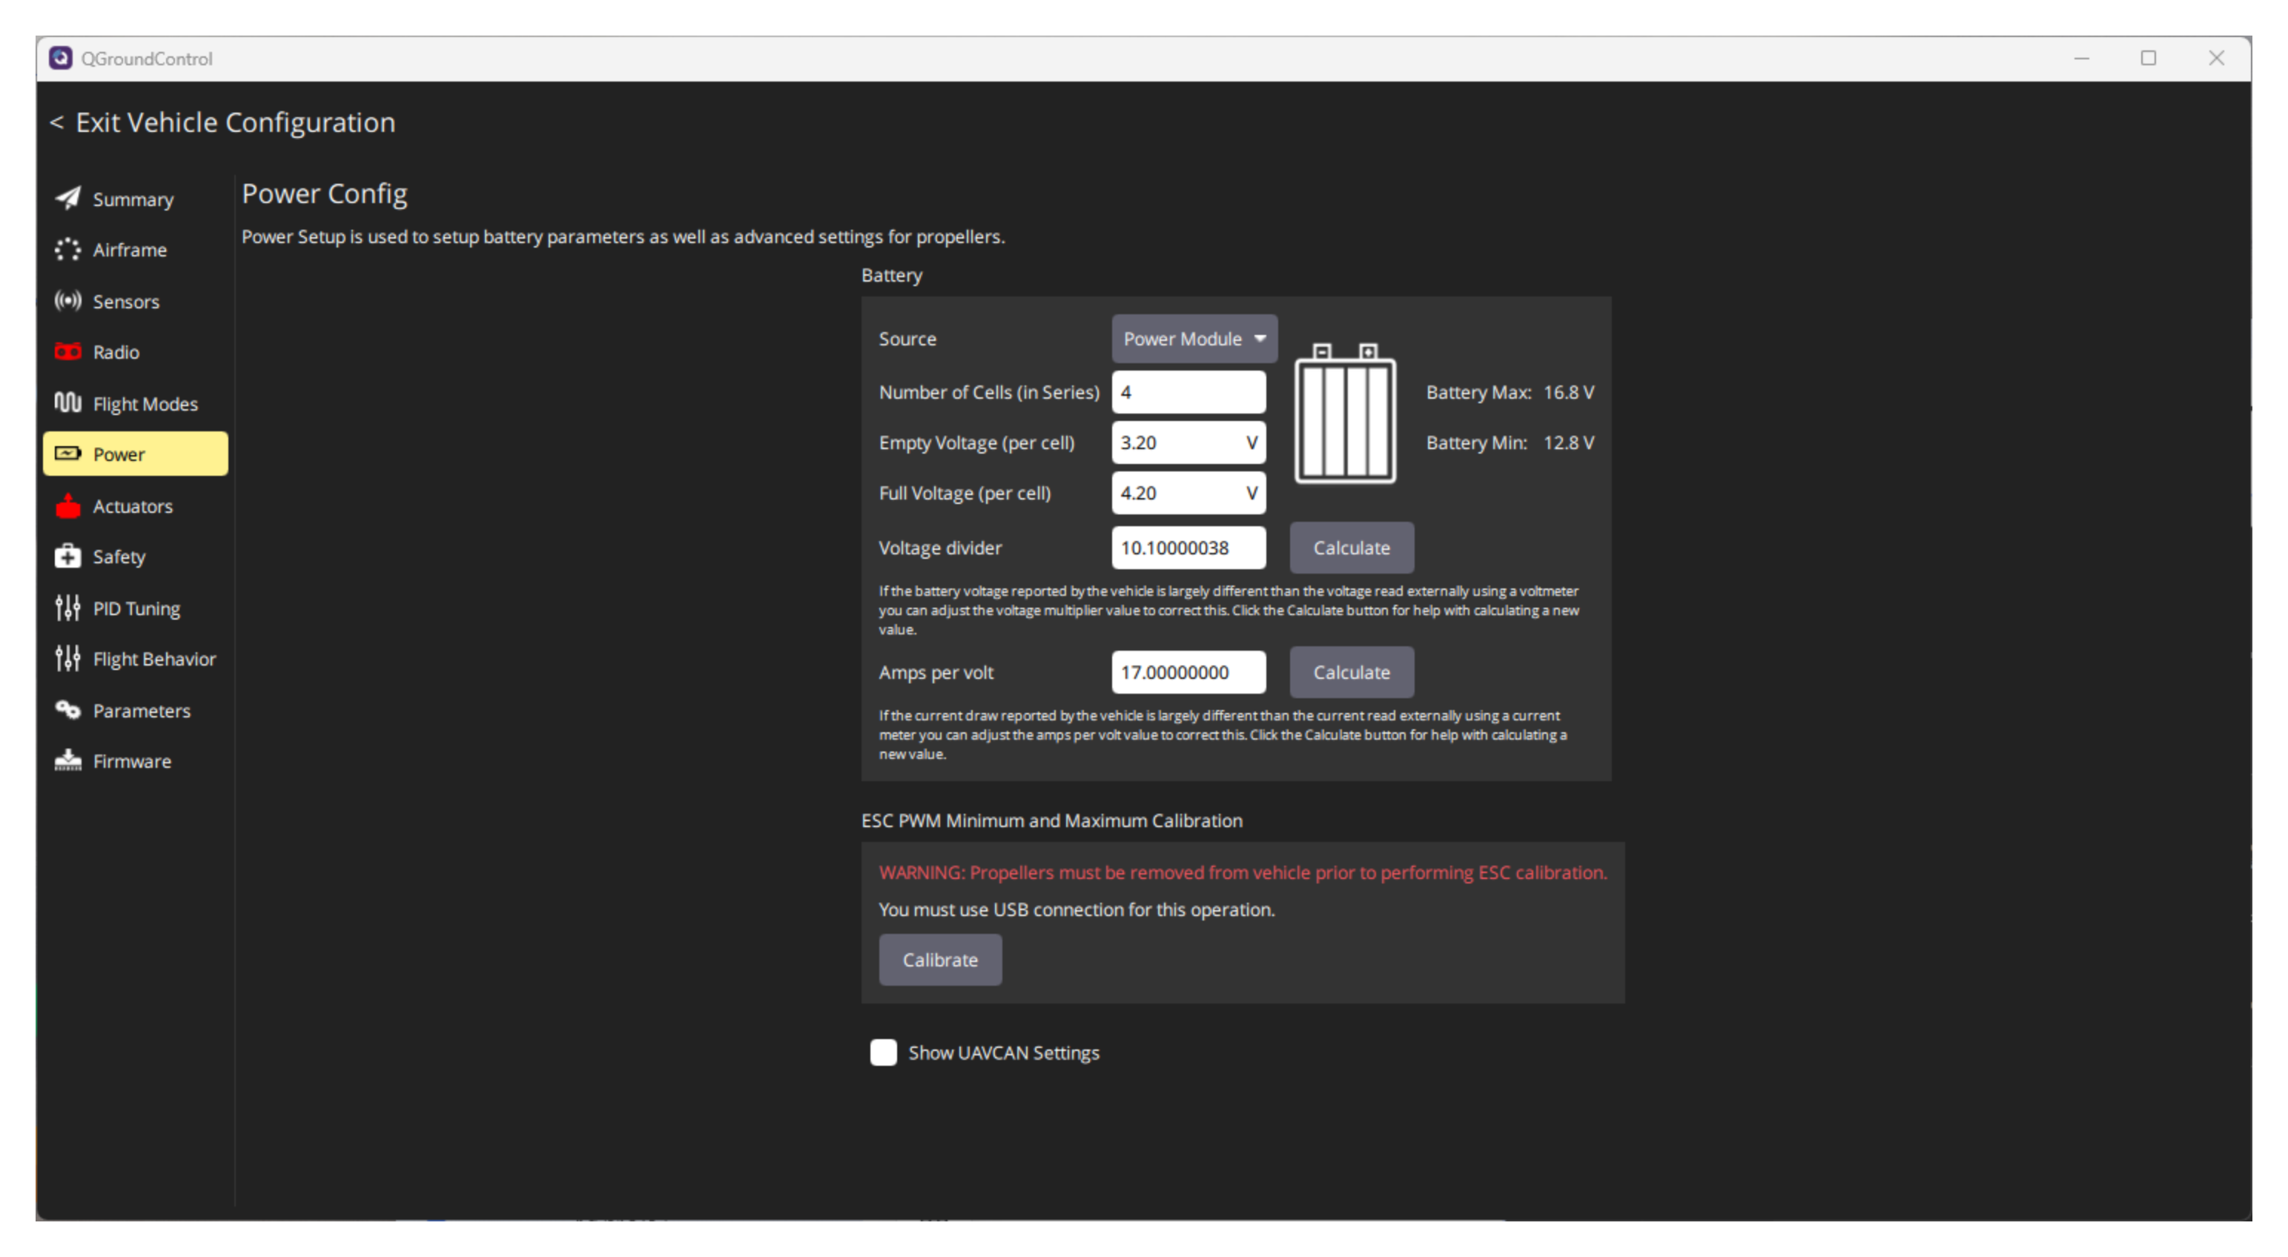Open the Safety configuration
This screenshot has height=1257, width=2288.
(135, 557)
